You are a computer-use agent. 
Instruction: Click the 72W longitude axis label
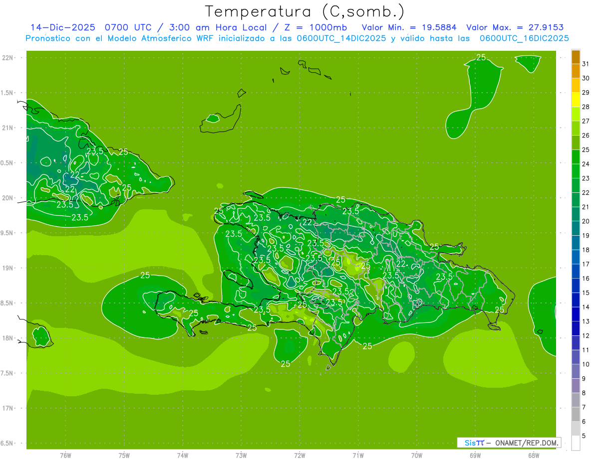click(x=299, y=456)
